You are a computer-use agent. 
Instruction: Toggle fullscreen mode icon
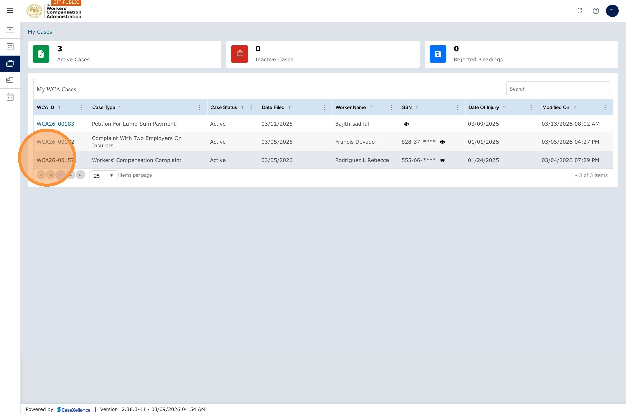[580, 11]
